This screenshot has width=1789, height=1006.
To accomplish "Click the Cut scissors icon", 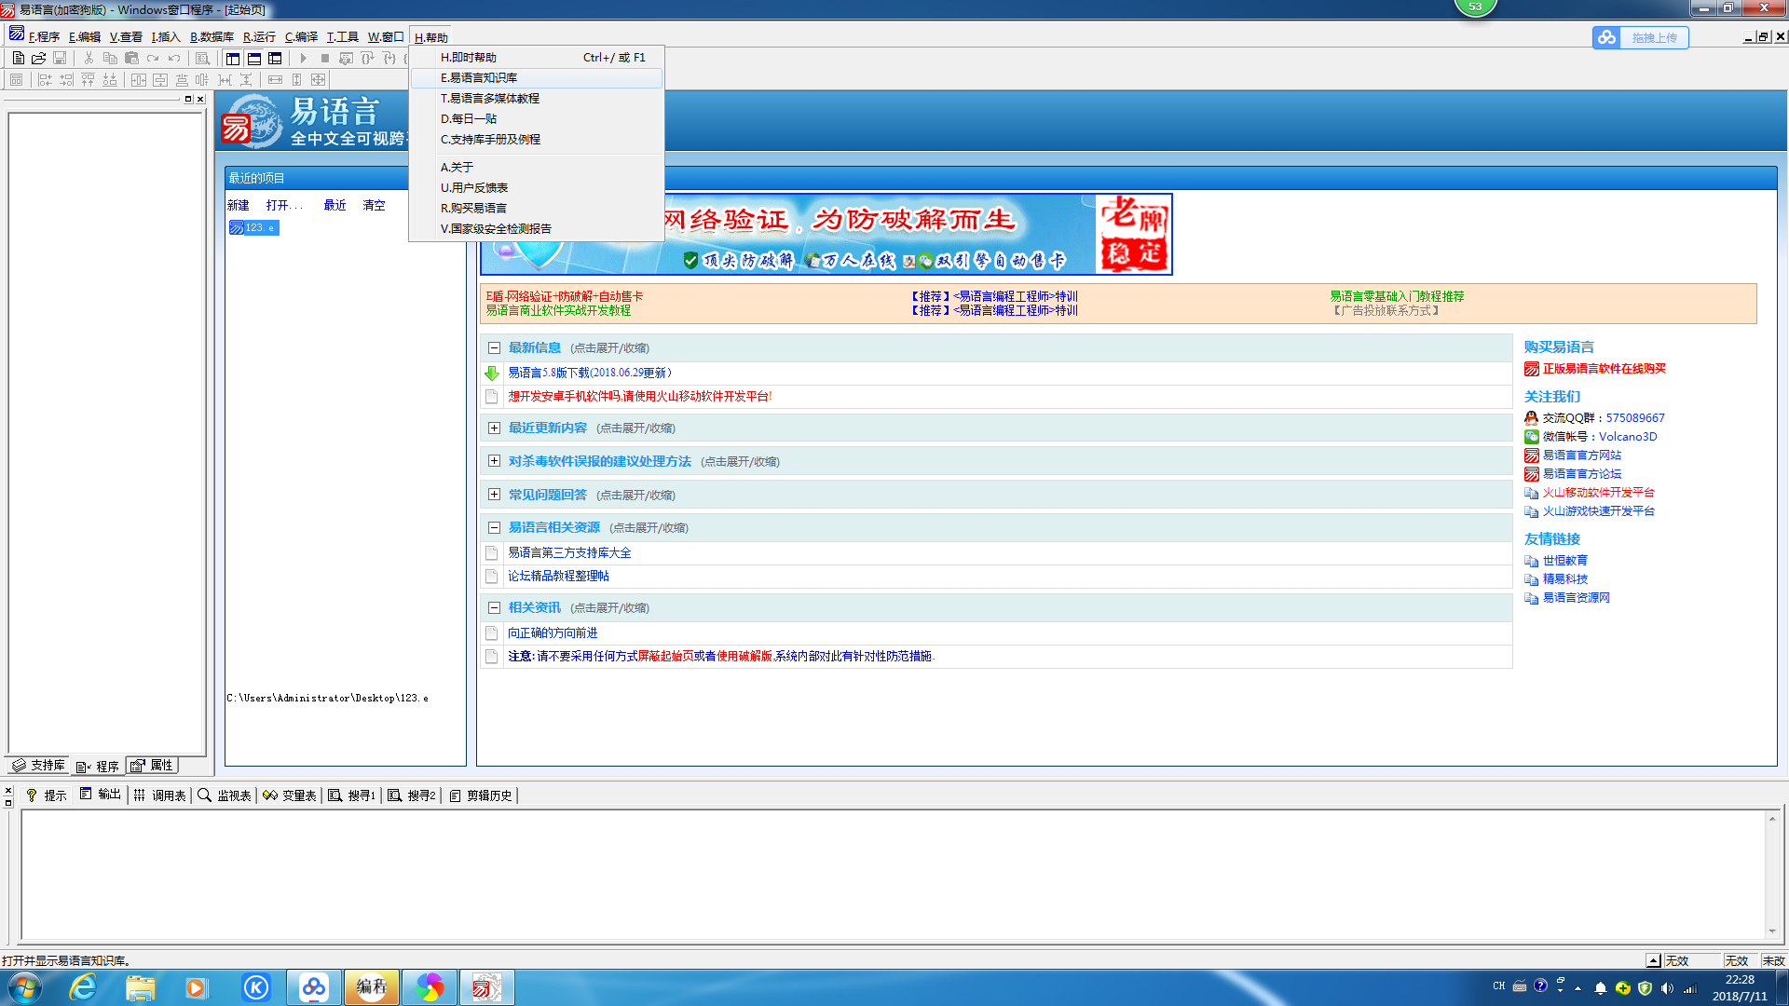I will click(x=89, y=58).
